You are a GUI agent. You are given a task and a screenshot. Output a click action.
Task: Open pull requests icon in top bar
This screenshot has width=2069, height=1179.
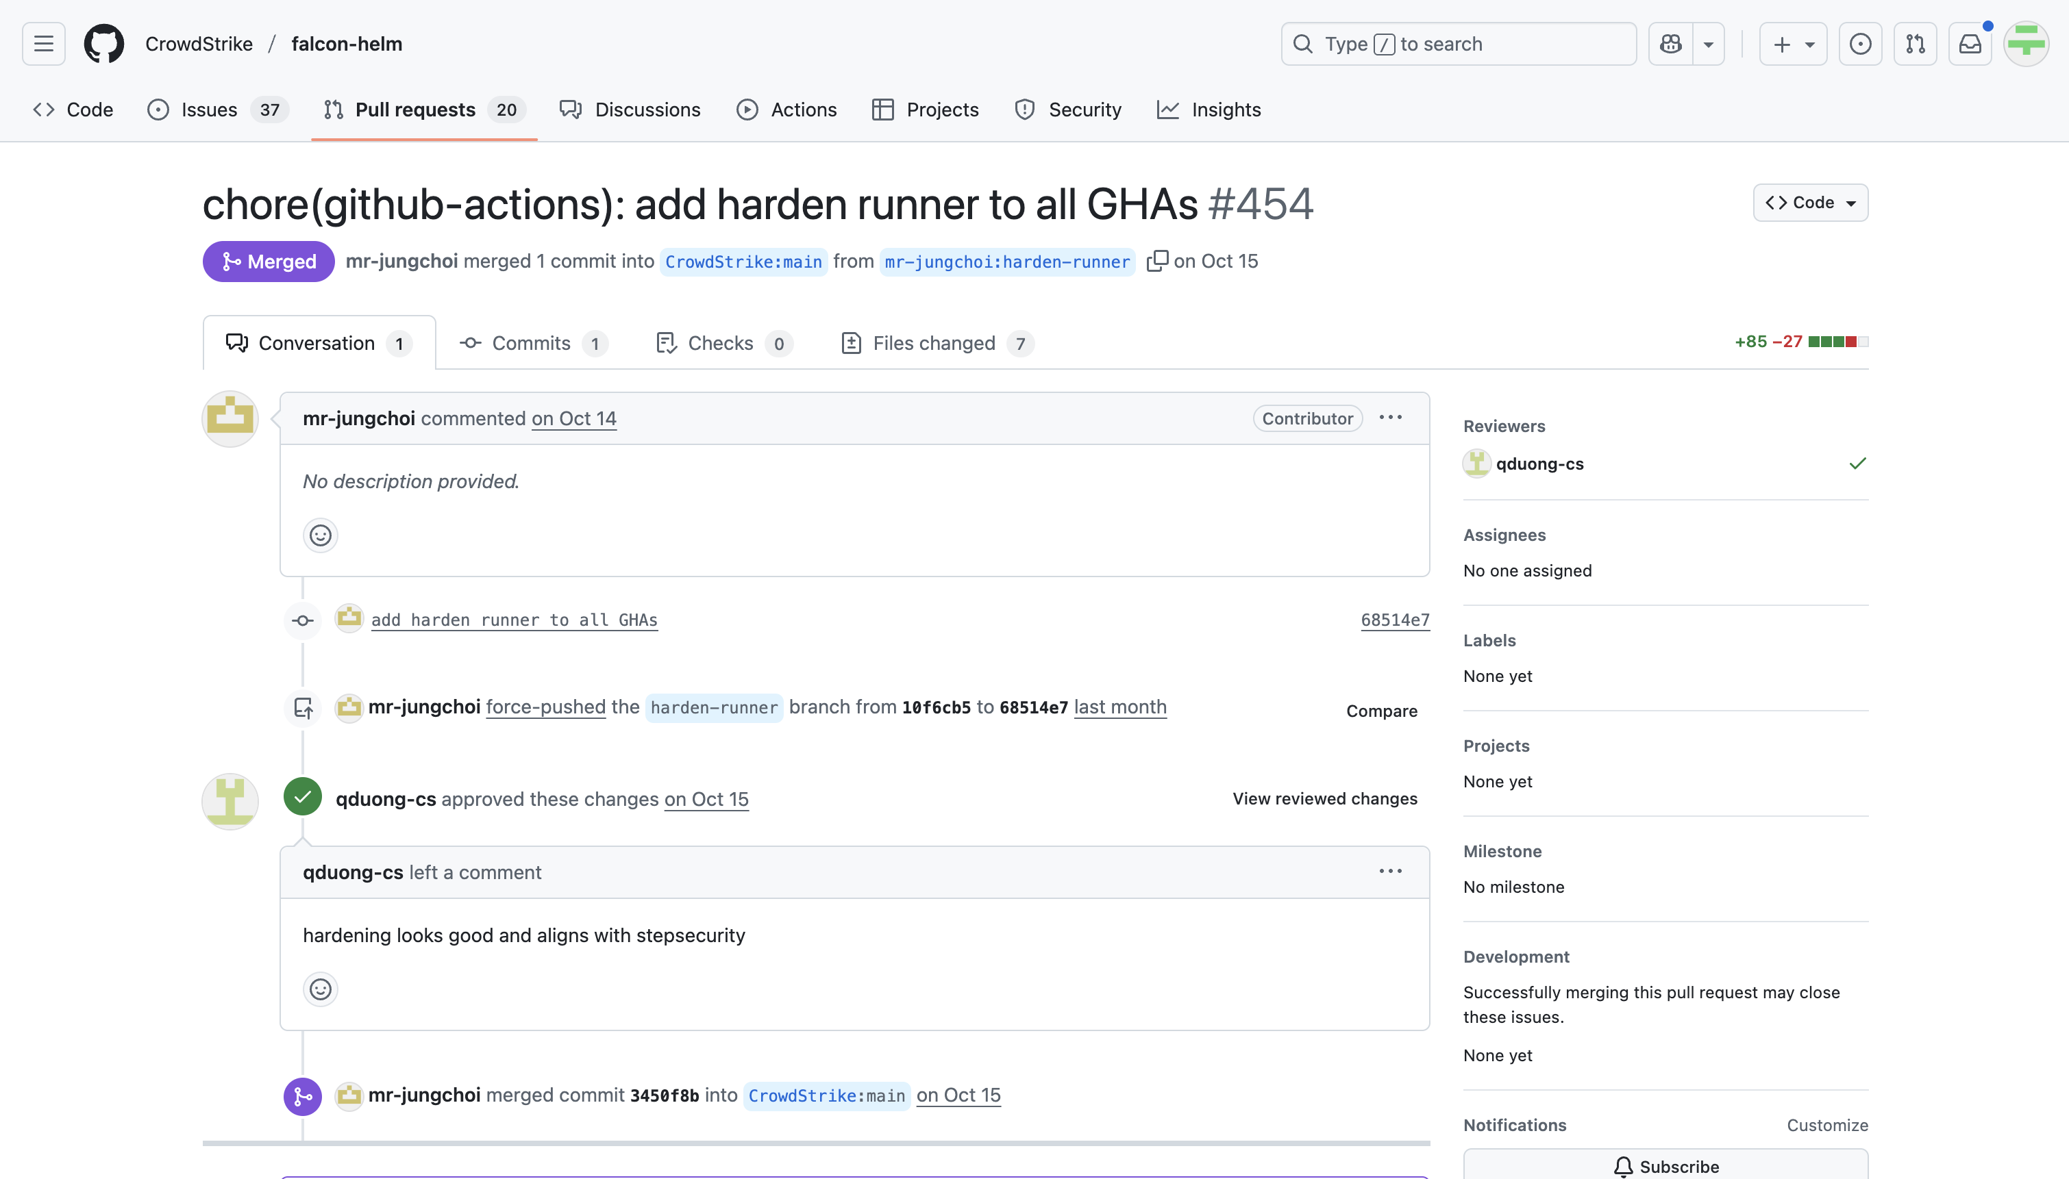1915,44
